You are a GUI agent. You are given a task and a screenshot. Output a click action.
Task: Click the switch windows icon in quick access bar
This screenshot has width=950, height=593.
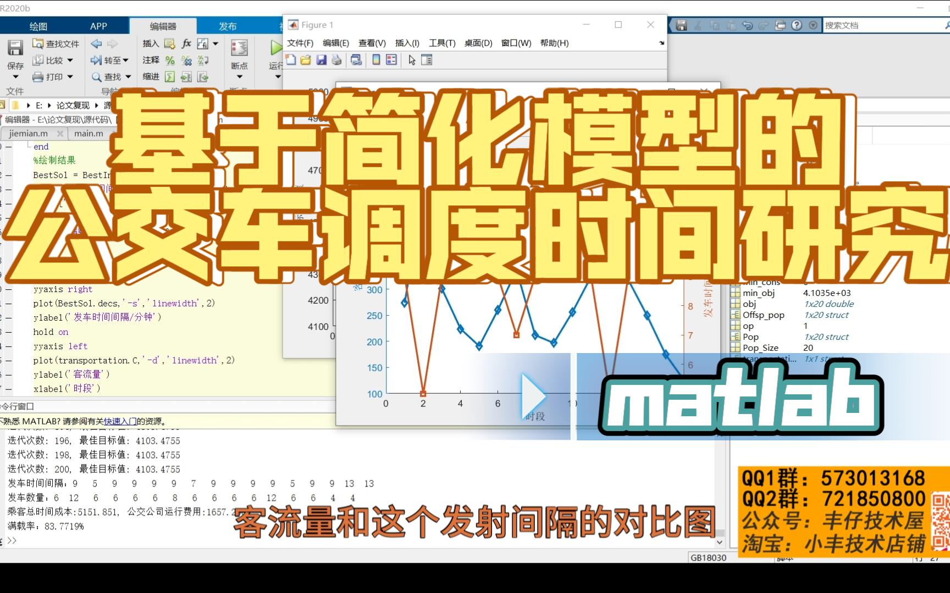pos(781,25)
